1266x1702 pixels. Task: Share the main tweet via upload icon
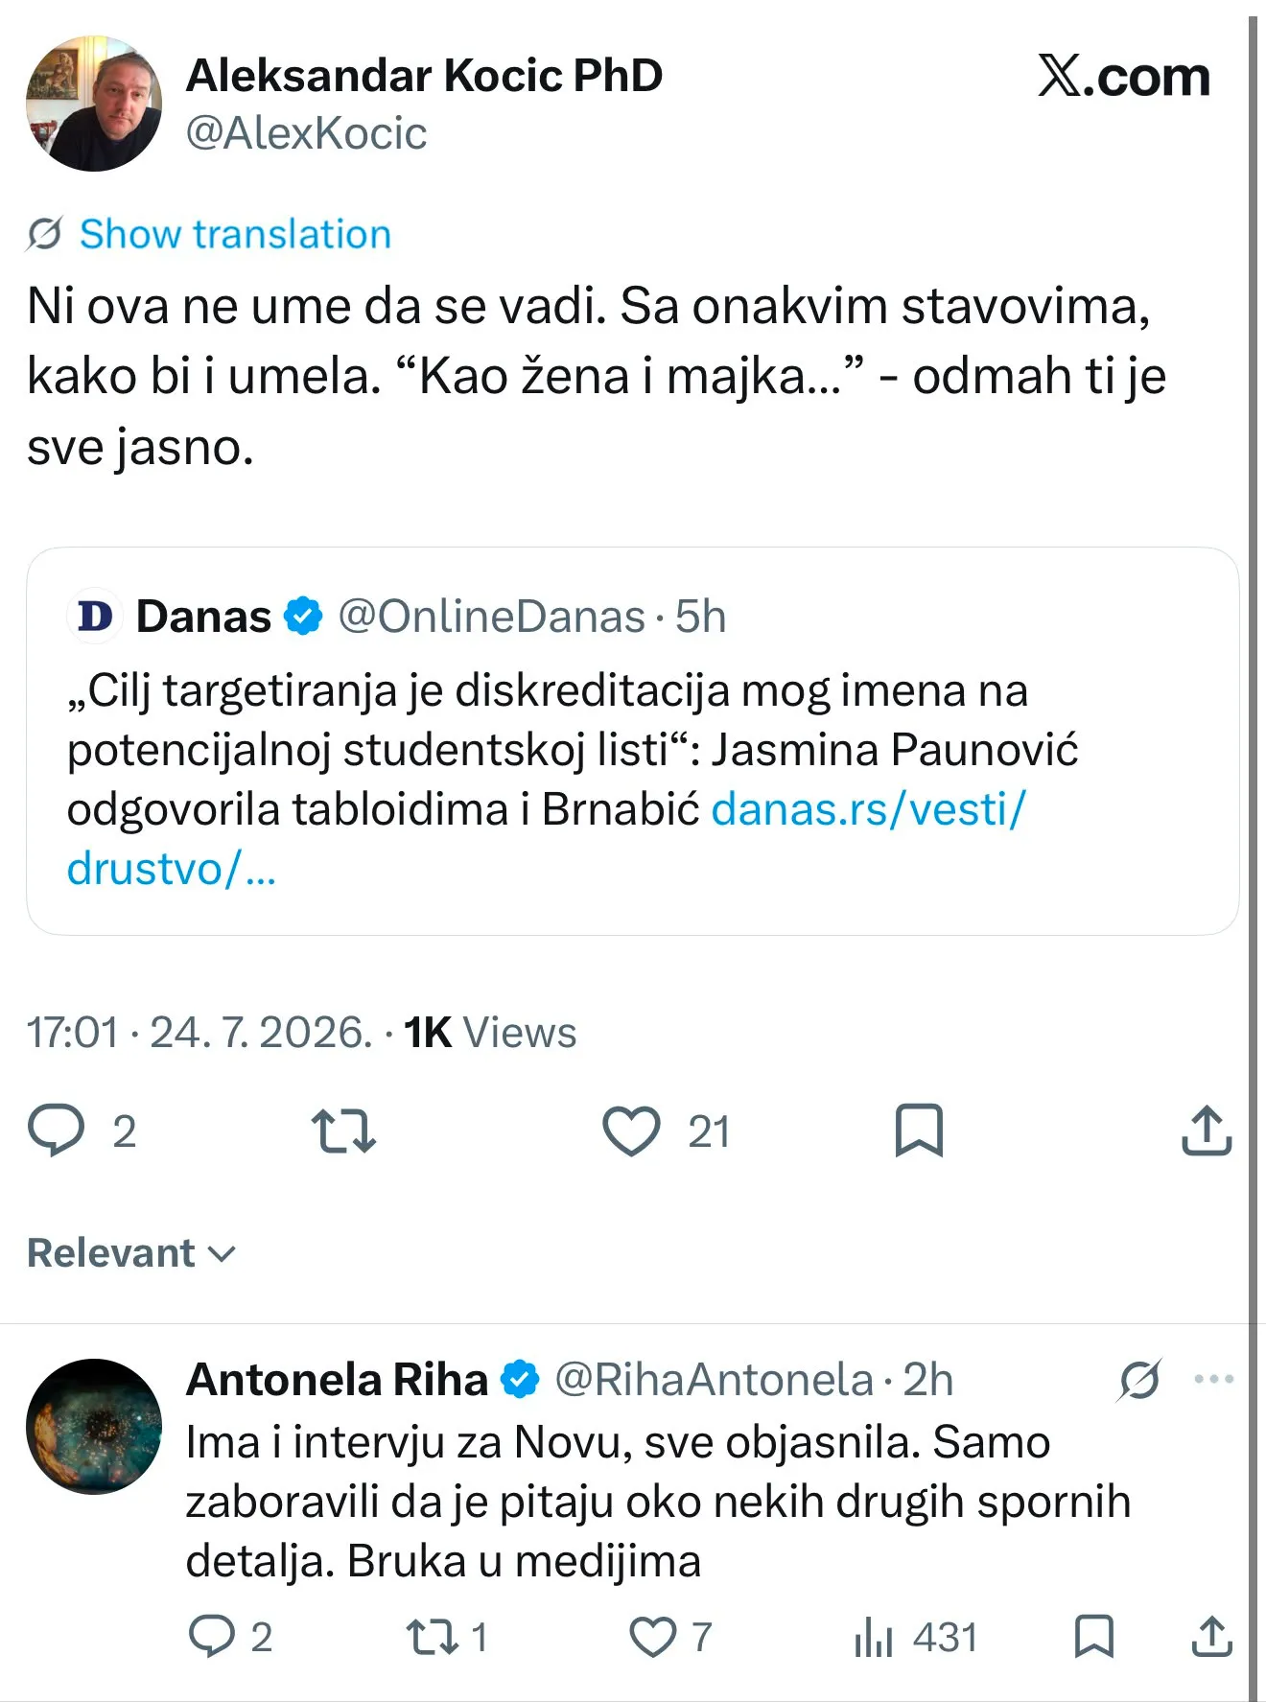[x=1206, y=1131]
